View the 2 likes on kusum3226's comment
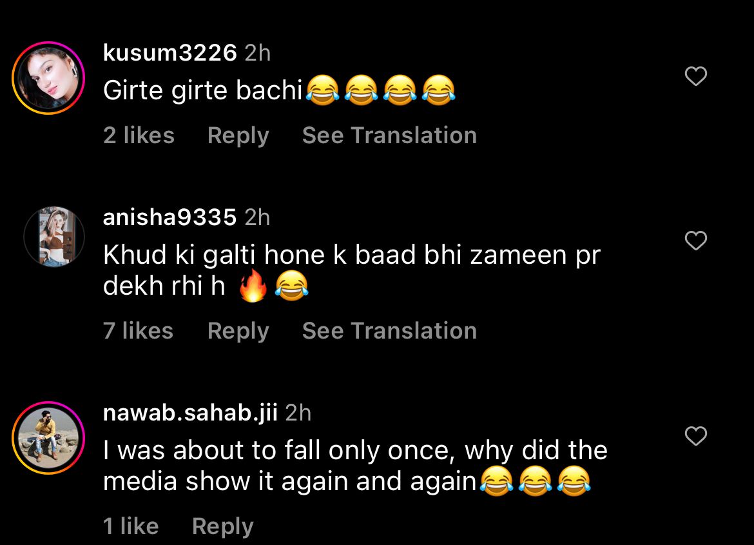 pos(139,135)
